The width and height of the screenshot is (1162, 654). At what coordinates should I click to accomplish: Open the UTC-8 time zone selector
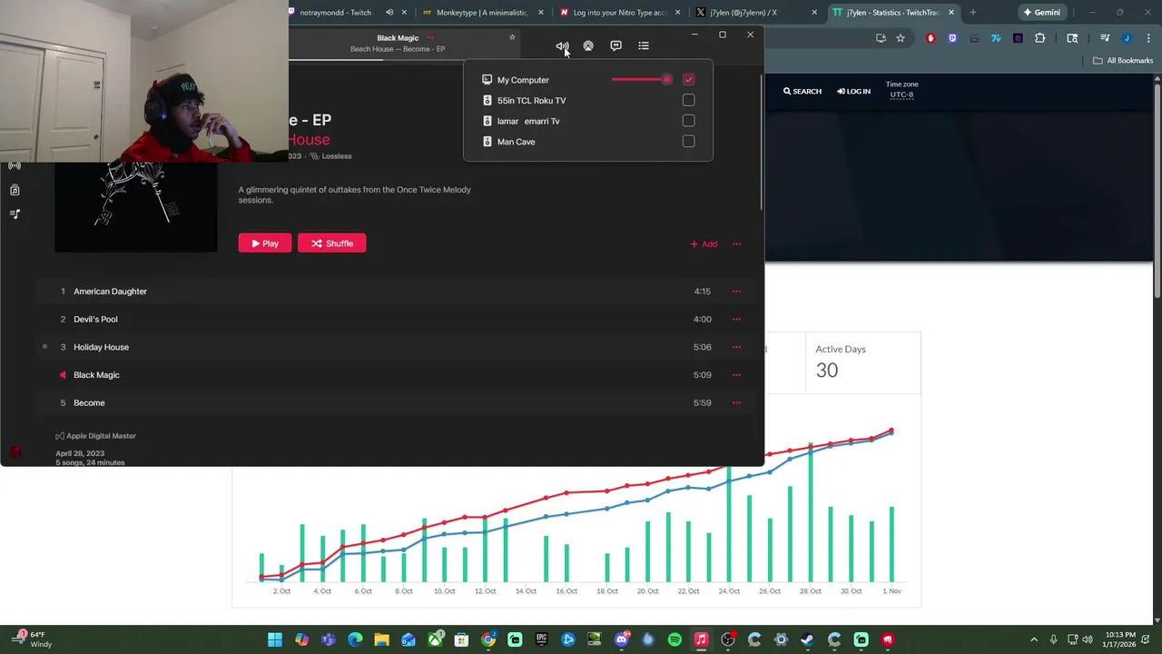[901, 94]
